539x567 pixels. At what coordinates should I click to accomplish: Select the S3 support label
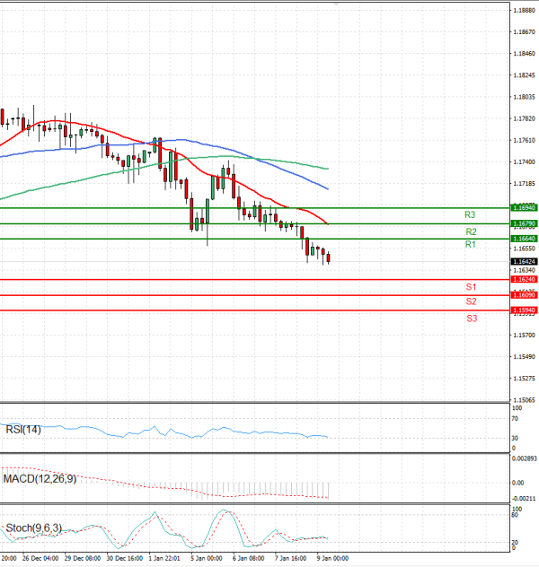(x=471, y=318)
